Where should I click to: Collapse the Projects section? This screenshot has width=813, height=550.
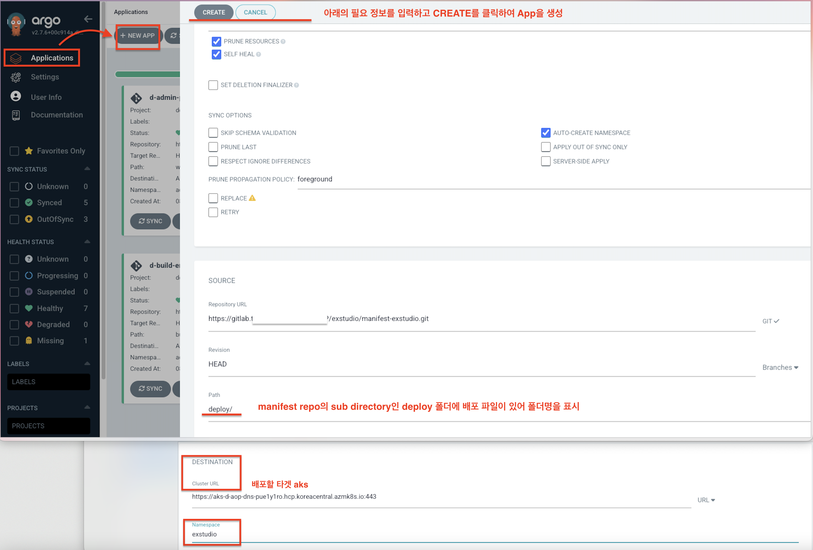(87, 407)
